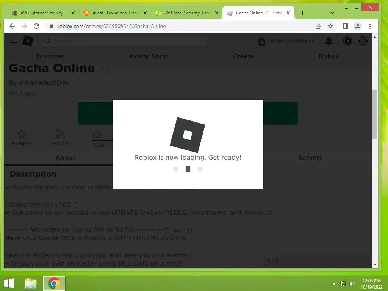Open Roblox notifications bell
388x291 pixels.
pyautogui.click(x=329, y=41)
